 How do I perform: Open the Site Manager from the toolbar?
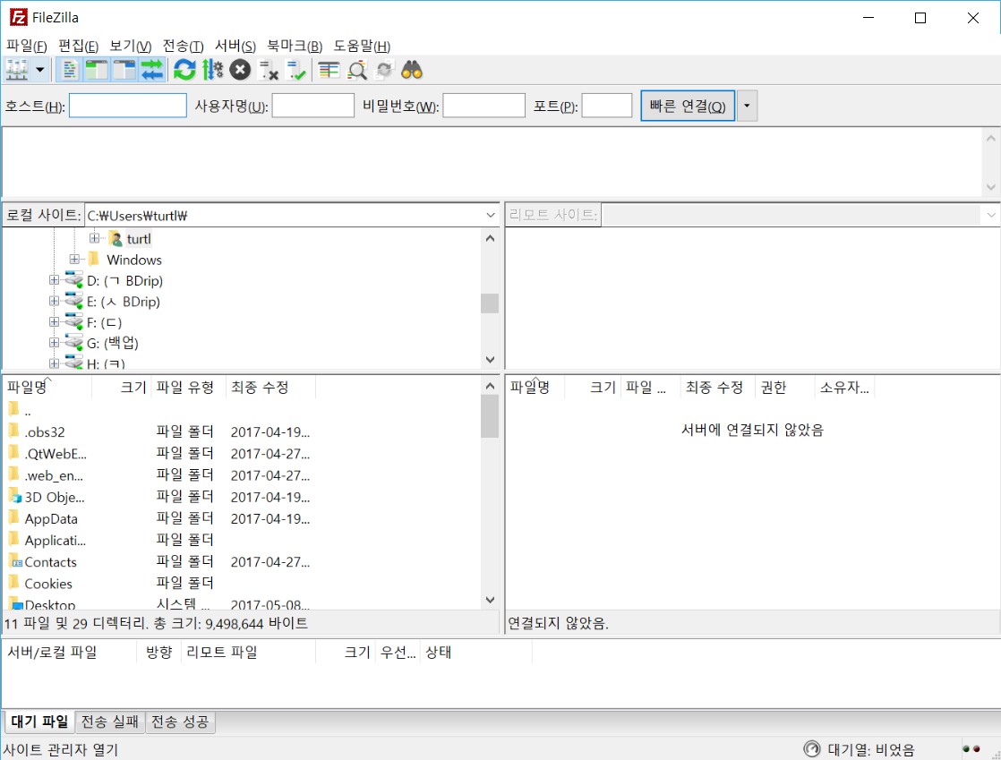pyautogui.click(x=17, y=70)
